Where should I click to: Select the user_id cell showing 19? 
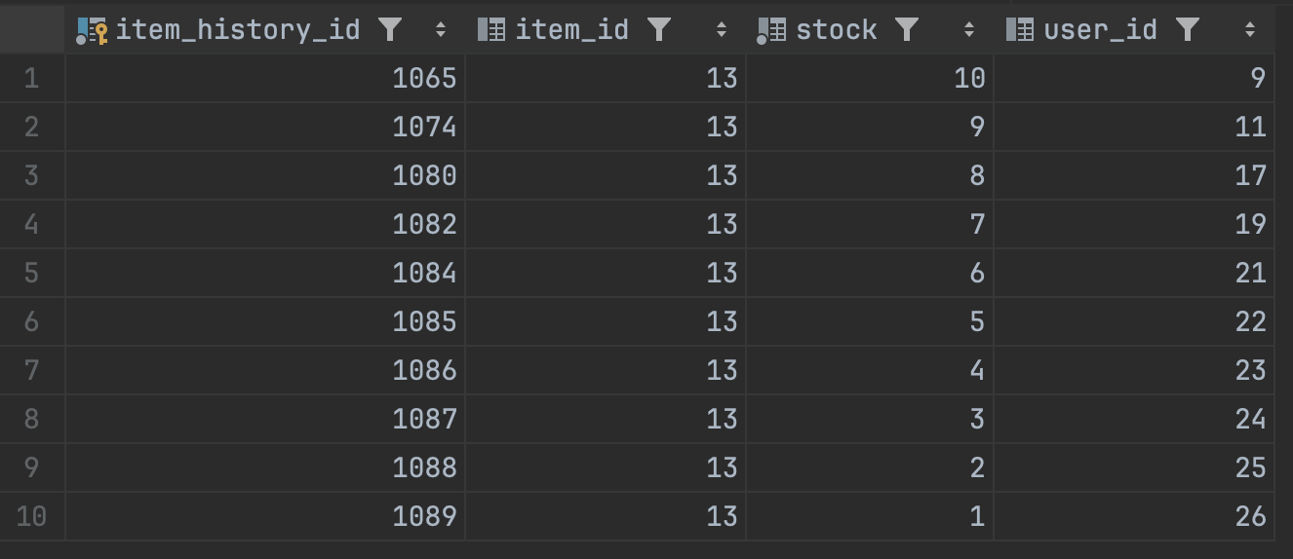click(1134, 224)
